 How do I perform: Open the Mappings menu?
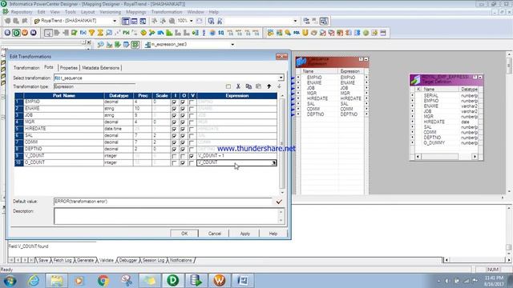point(135,12)
